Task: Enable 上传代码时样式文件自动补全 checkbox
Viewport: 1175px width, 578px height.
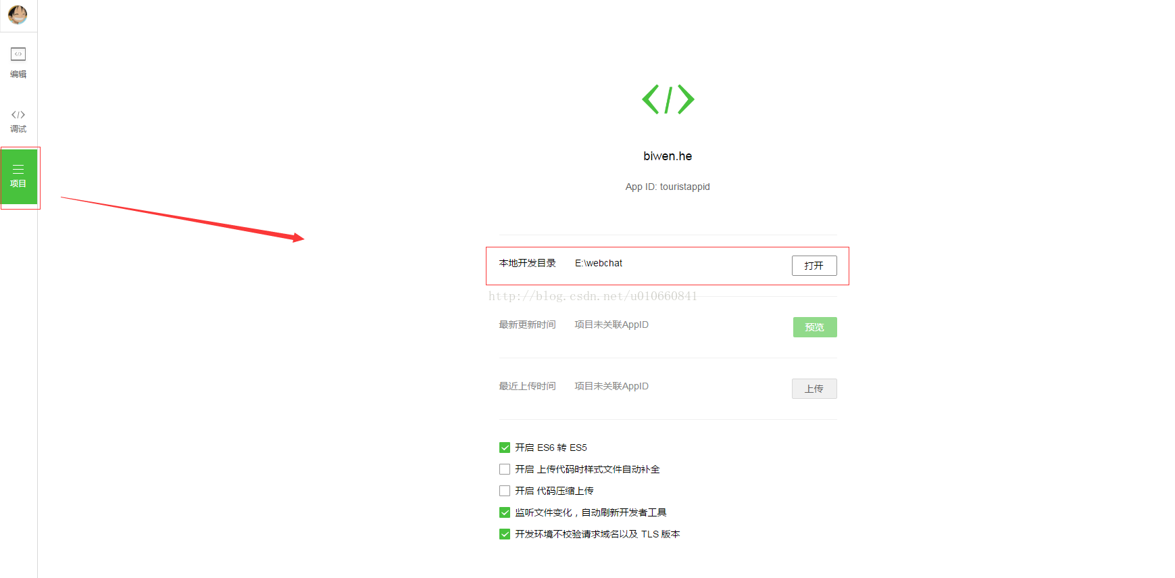Action: click(x=505, y=469)
